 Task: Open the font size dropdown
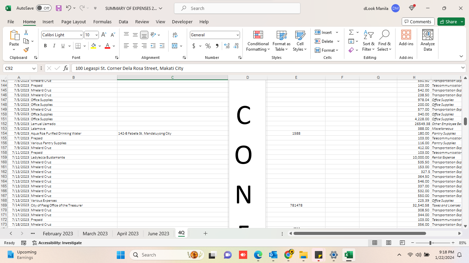point(96,35)
